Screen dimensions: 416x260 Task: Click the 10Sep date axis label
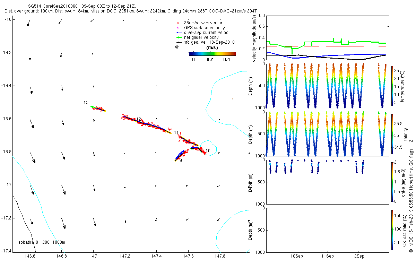point(297,256)
